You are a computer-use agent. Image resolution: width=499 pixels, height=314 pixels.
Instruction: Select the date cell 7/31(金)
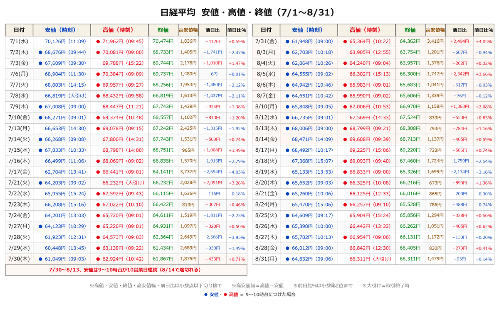click(x=266, y=41)
